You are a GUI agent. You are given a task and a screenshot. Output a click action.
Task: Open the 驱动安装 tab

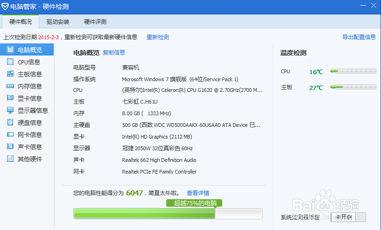[58, 22]
